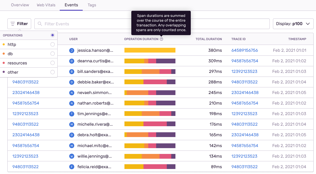Switch to the Web Vitals tab

click(x=46, y=5)
